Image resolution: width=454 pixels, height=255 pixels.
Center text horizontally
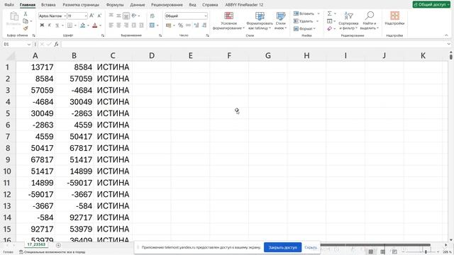[x=118, y=25]
